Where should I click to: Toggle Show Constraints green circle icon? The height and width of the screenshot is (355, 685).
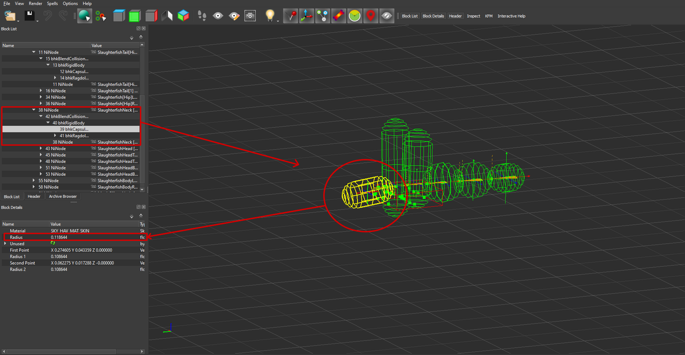coord(354,16)
